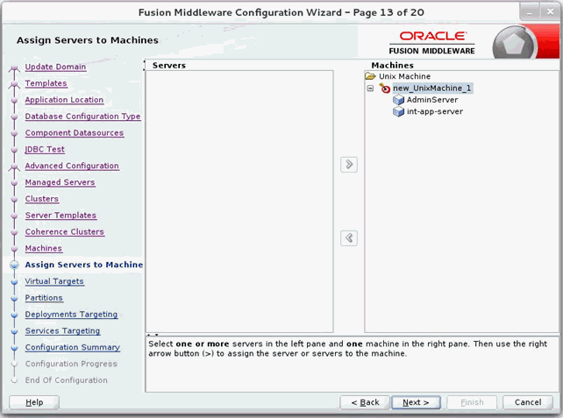This screenshot has width=563, height=418.
Task: Click the Help button
Action: pos(34,402)
